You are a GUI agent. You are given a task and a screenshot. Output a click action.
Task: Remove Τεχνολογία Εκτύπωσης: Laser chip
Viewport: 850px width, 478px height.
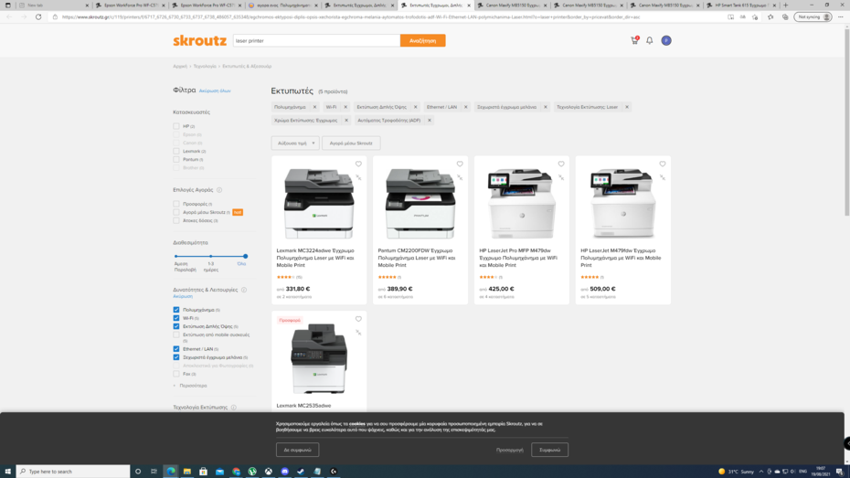(627, 107)
